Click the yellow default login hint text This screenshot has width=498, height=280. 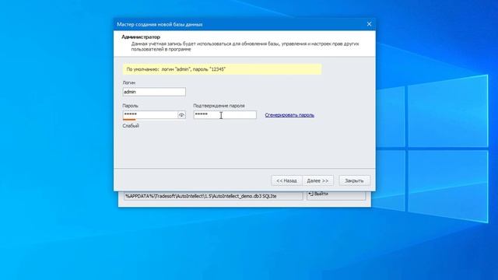(176, 69)
